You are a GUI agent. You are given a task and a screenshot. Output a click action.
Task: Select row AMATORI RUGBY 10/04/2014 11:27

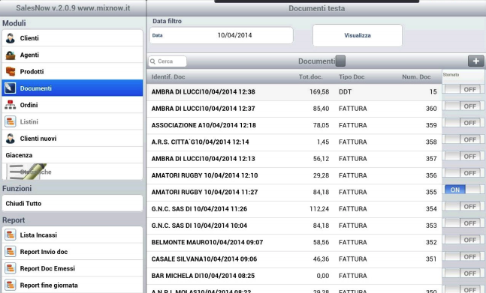click(x=294, y=192)
